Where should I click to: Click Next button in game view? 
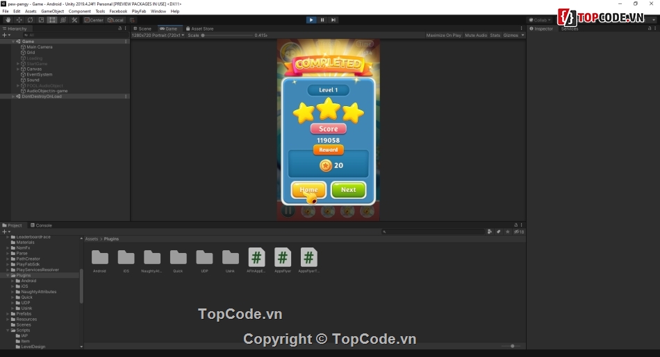(348, 190)
